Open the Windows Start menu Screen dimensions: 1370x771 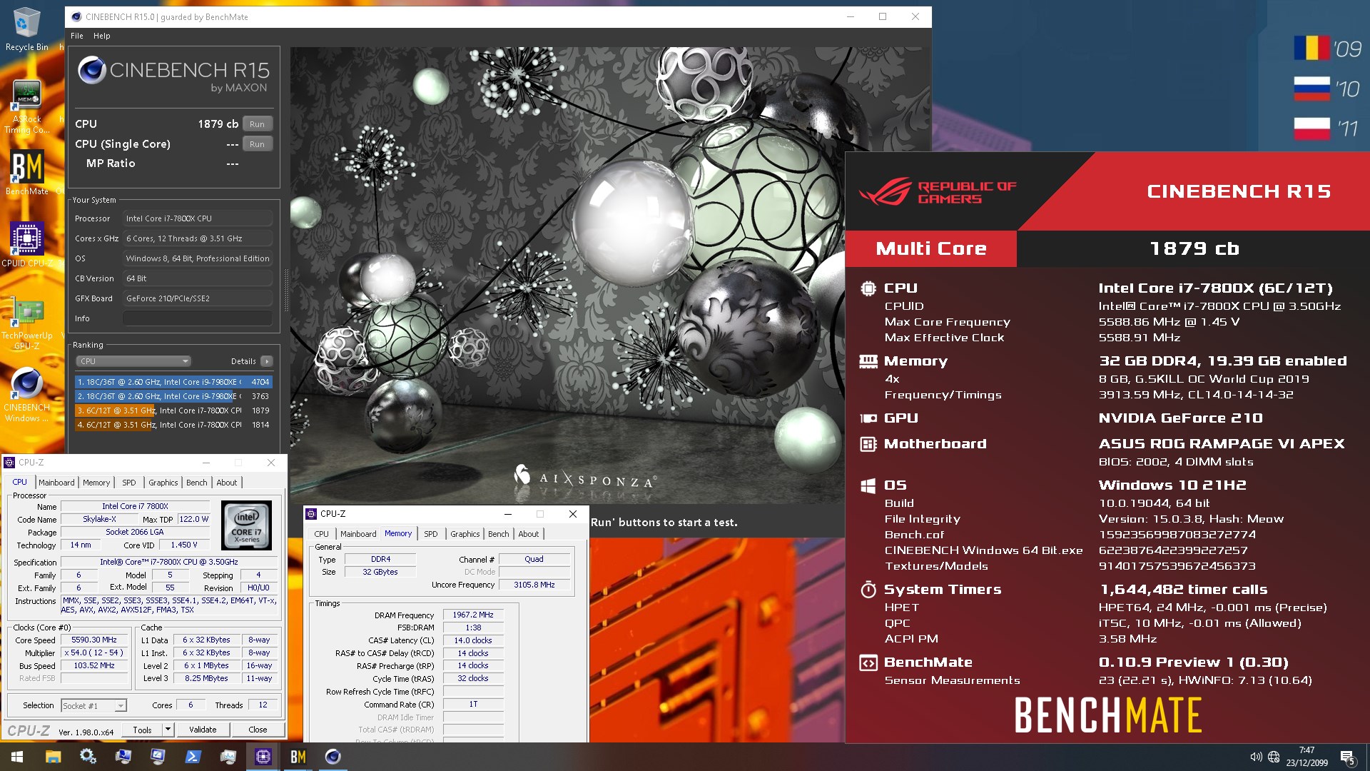tap(17, 757)
